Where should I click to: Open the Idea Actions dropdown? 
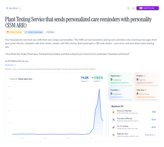click(x=14, y=8)
